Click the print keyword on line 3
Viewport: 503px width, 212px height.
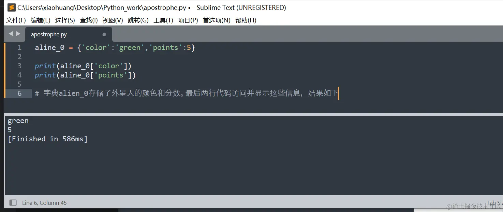click(x=45, y=66)
